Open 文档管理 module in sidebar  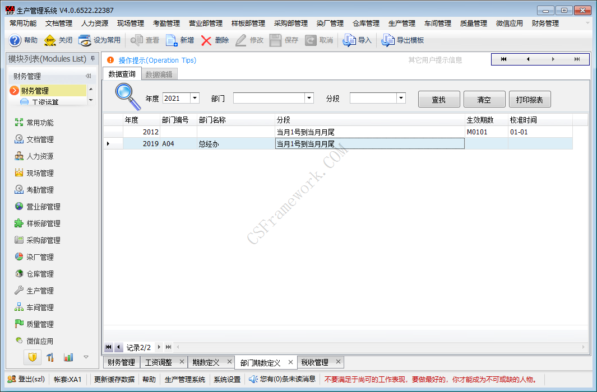click(x=34, y=139)
